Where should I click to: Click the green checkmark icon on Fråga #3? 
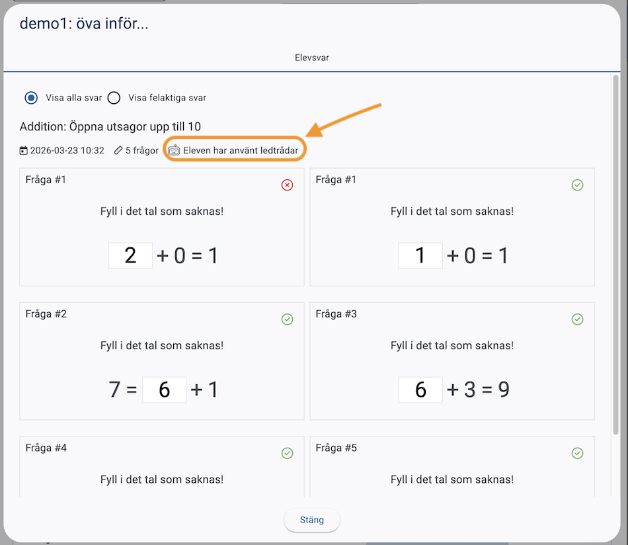coord(577,319)
